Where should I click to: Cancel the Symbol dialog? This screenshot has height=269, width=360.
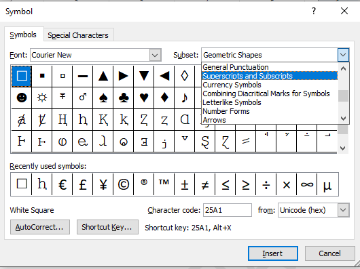click(x=329, y=253)
